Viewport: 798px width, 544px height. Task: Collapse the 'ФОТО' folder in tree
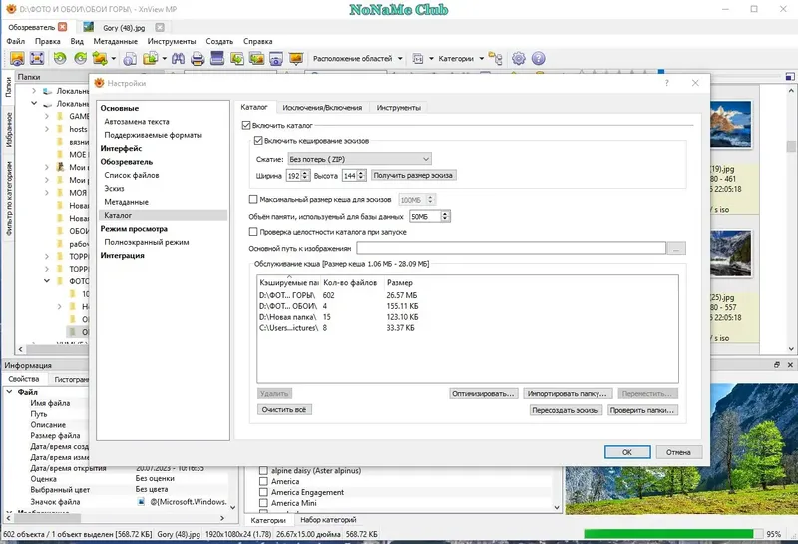pyautogui.click(x=47, y=281)
